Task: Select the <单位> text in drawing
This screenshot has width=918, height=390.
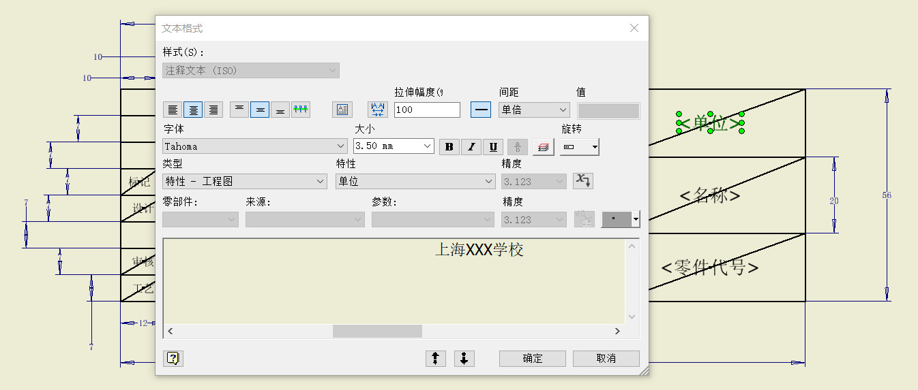Action: click(x=710, y=123)
